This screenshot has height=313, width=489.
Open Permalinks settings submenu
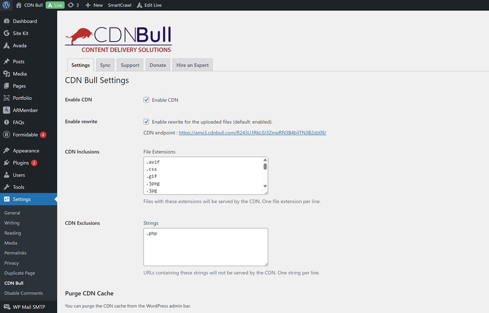[x=15, y=253]
